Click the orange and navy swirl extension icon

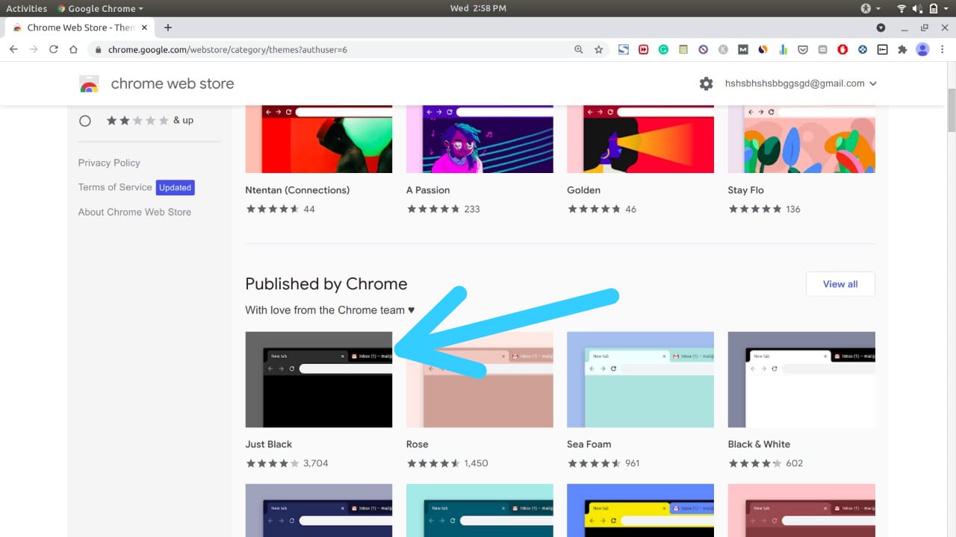click(763, 49)
